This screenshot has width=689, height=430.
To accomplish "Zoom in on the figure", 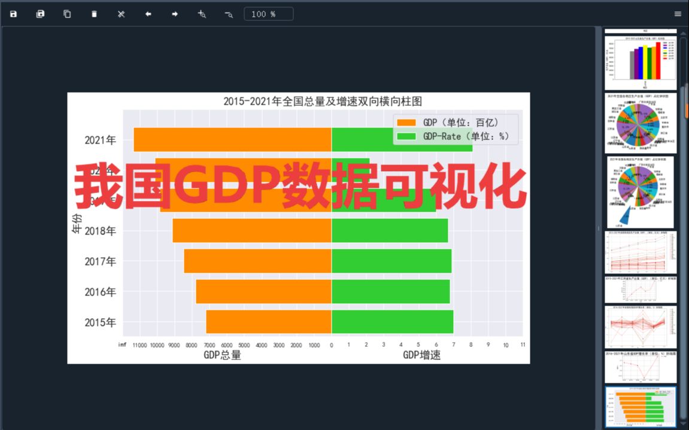I will point(202,13).
